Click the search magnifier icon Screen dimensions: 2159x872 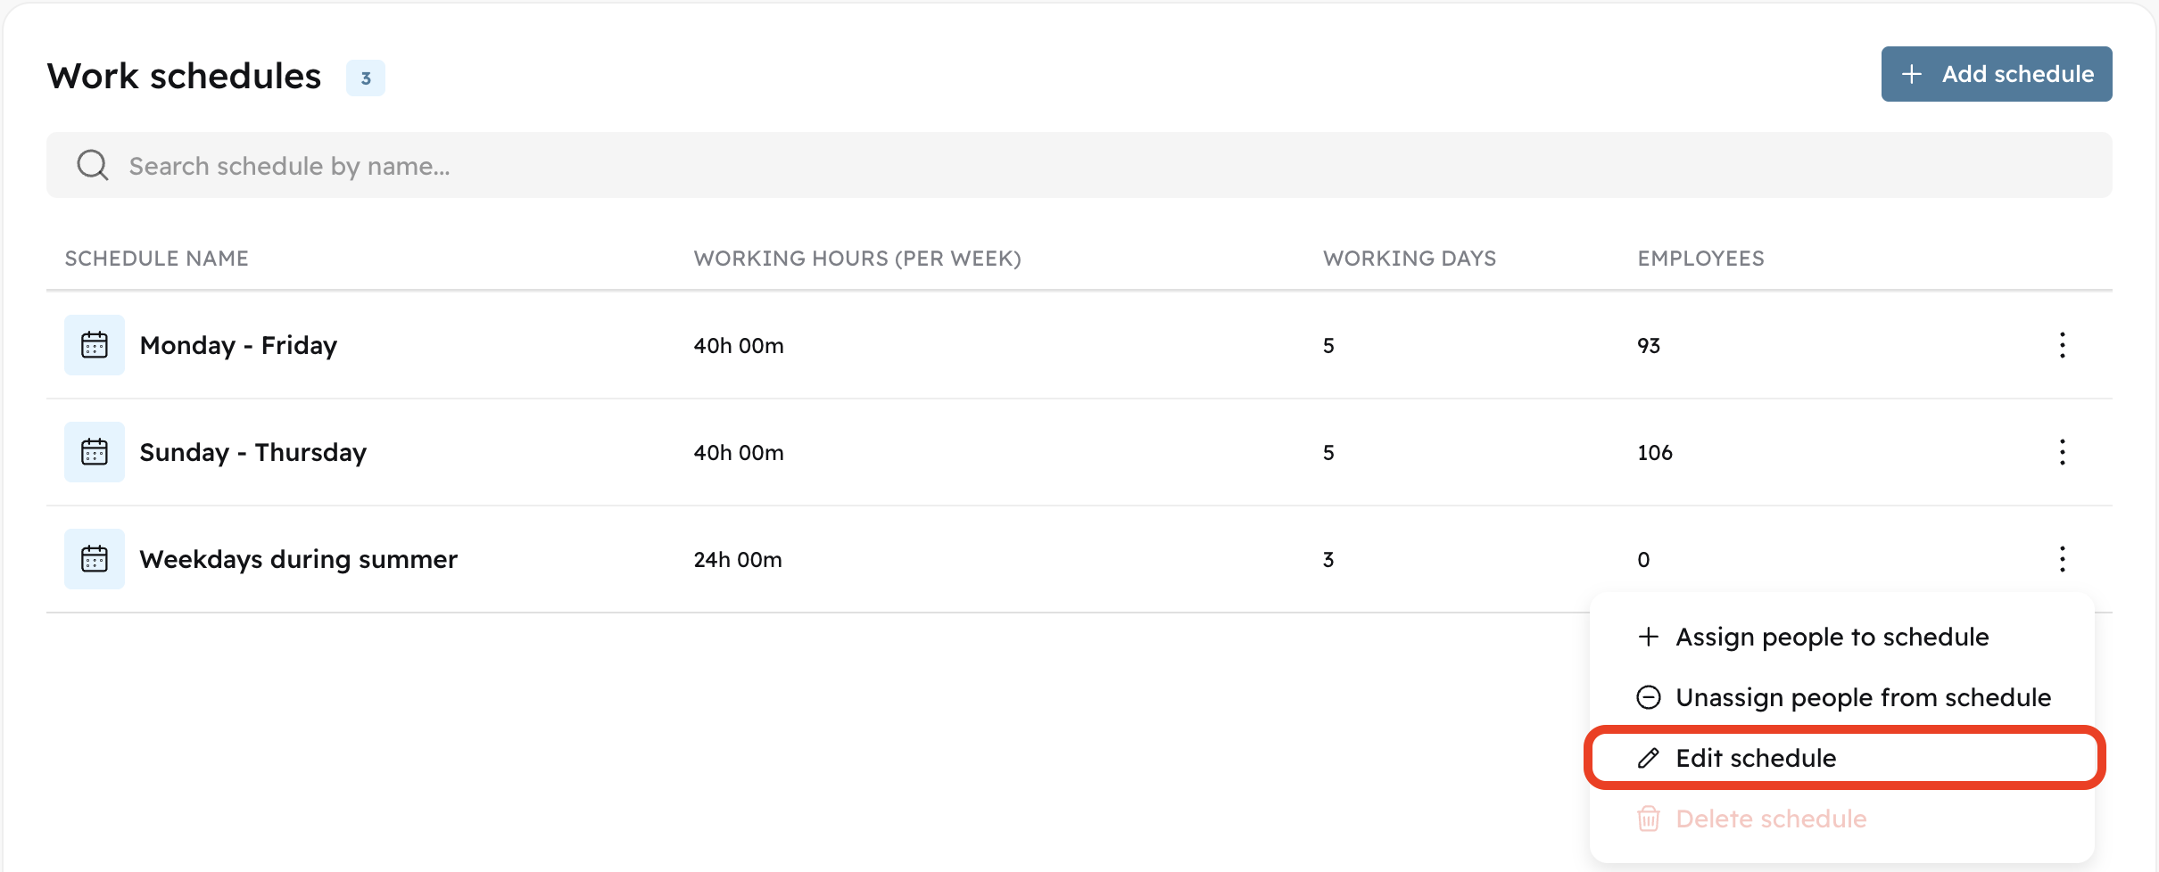point(93,166)
